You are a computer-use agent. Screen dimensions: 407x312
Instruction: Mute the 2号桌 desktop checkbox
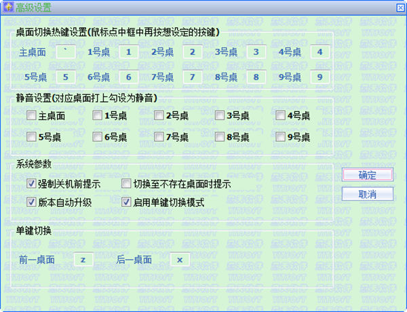click(x=159, y=115)
